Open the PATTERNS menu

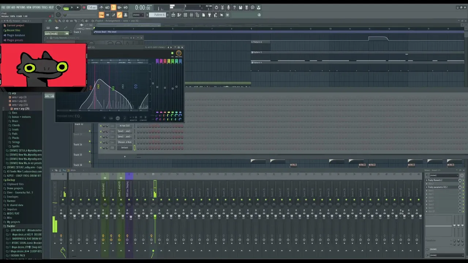[21, 7]
